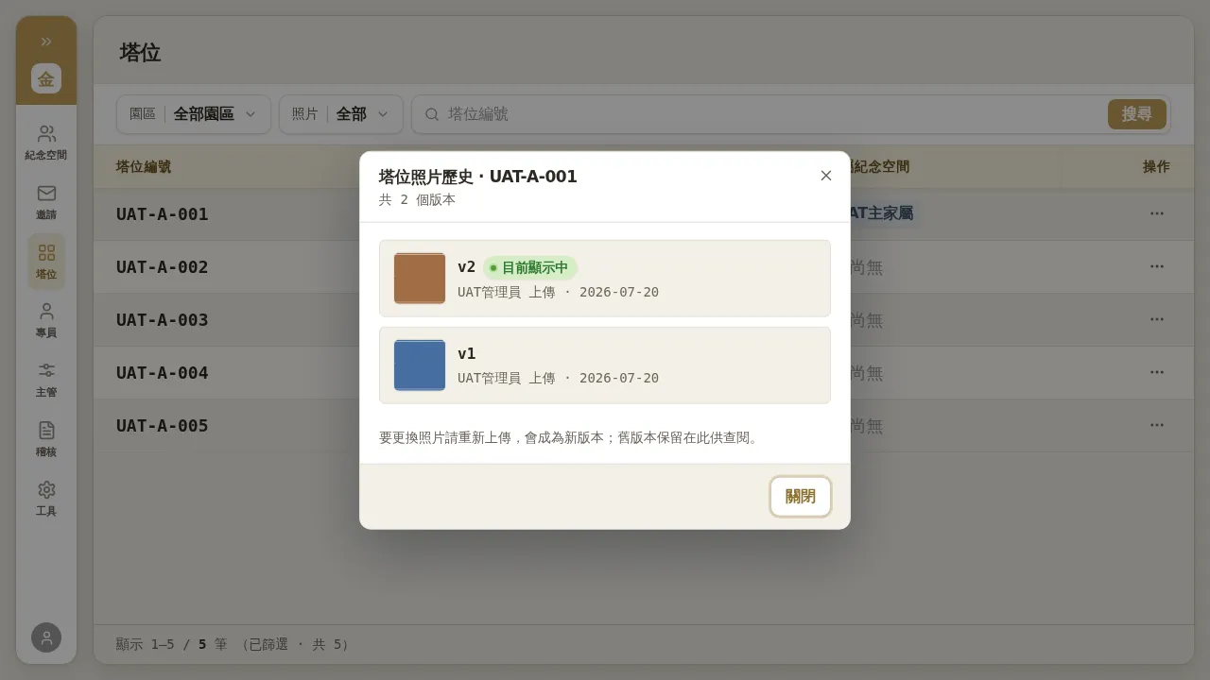Open the 園區 全部園區 dropdown
The width and height of the screenshot is (1210, 680).
[194, 114]
